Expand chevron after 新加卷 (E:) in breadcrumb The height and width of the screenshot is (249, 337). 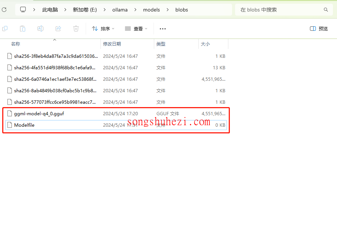105,10
